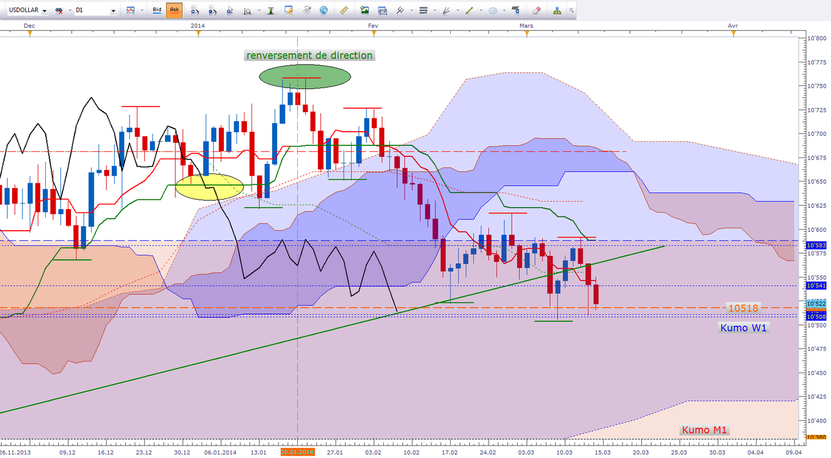Select the fan lines drawing tool
Image resolution: width=831 pixels, height=458 pixels.
[446, 10]
